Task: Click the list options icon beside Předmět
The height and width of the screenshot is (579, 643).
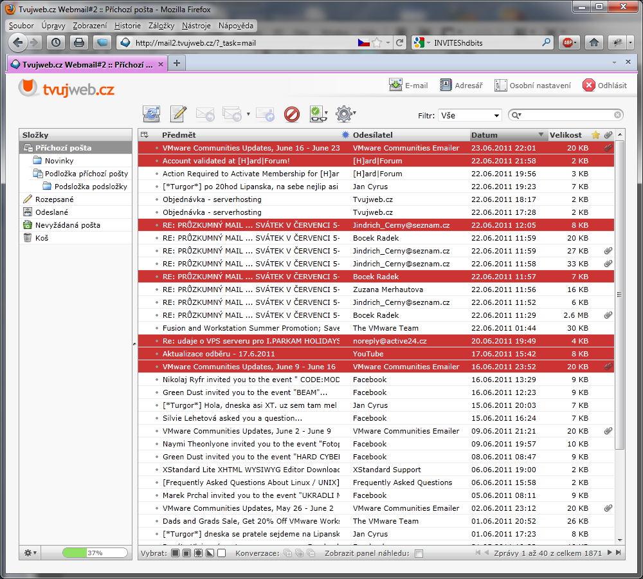Action: click(x=145, y=135)
